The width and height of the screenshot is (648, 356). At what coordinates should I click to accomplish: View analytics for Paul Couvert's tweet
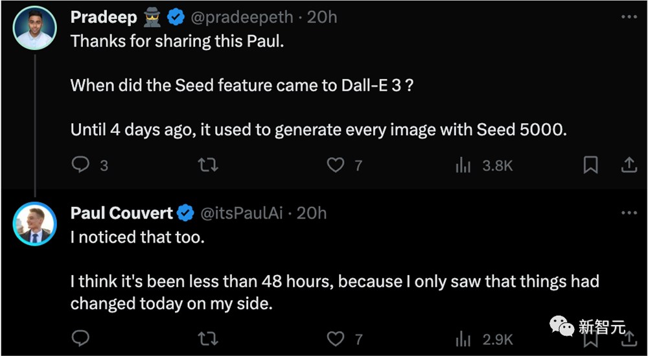(x=463, y=338)
